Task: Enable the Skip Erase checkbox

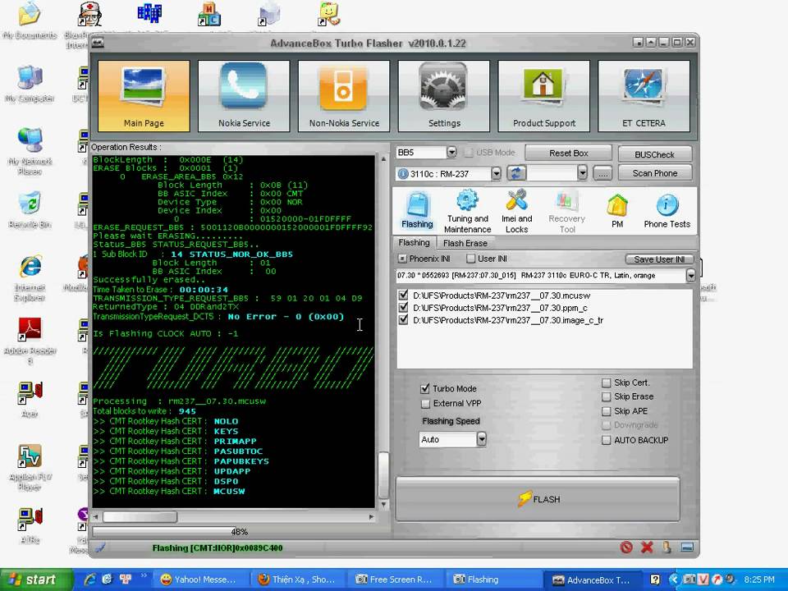Action: tap(606, 397)
